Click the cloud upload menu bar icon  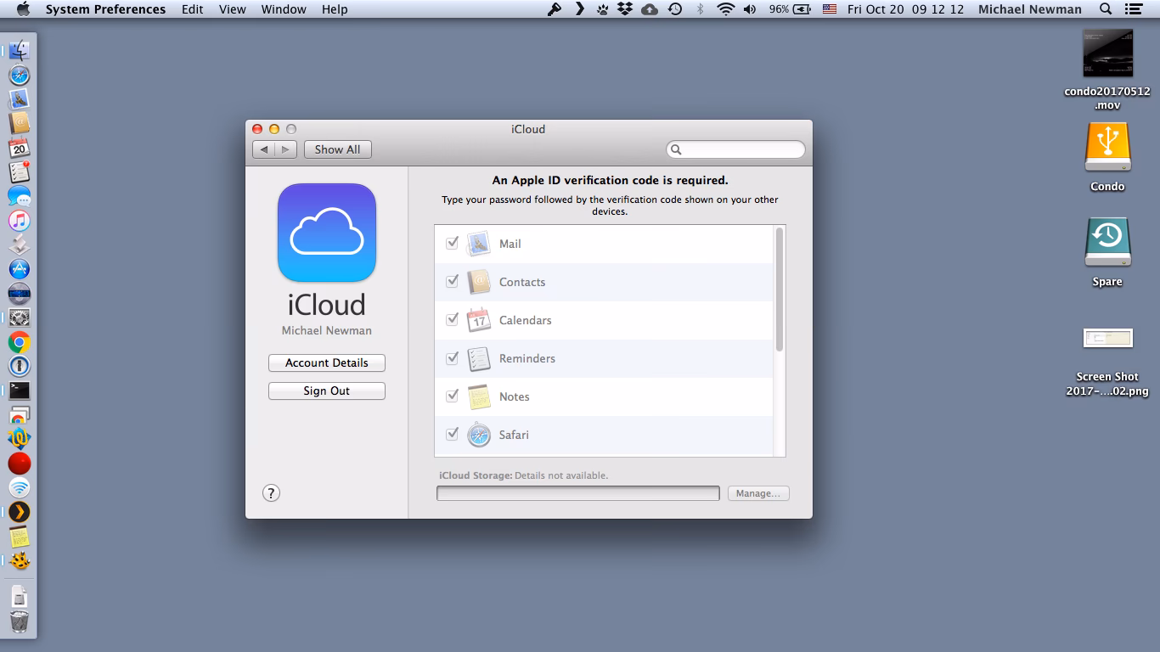pos(650,9)
